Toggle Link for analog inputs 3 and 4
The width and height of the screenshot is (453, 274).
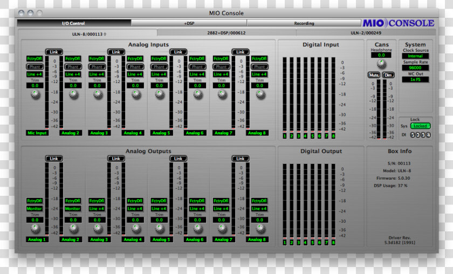[116, 52]
